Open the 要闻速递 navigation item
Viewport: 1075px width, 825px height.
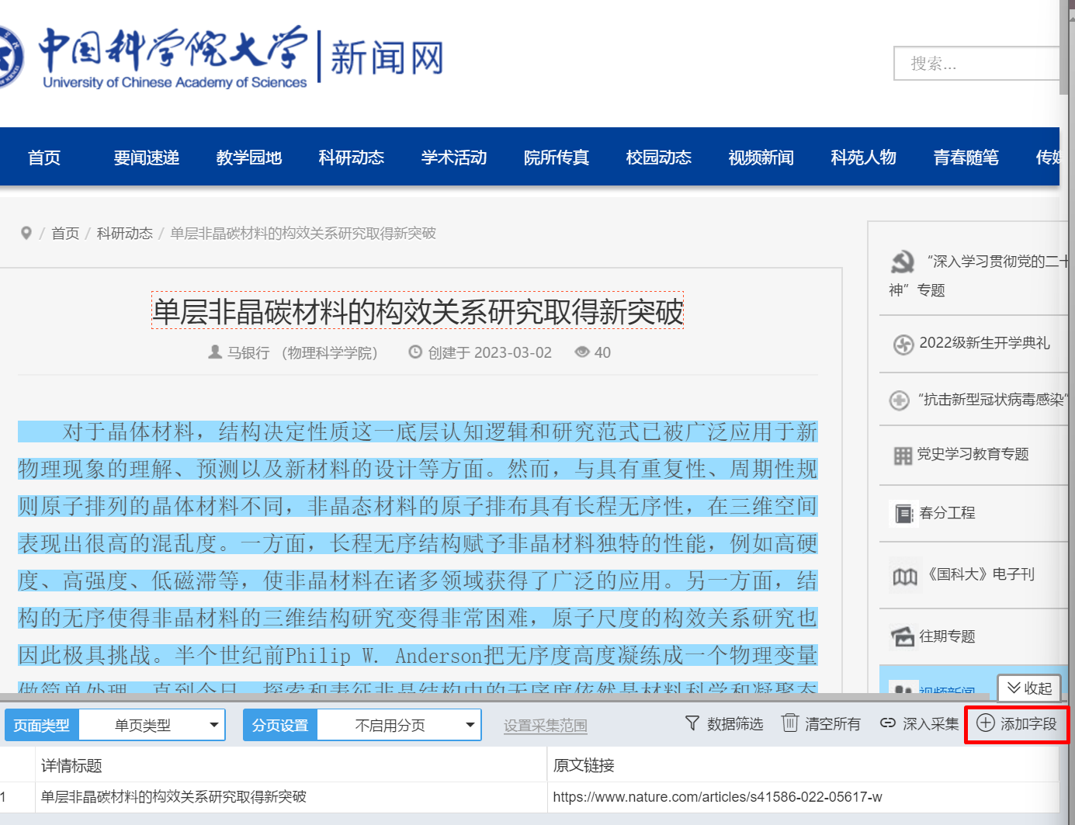click(147, 158)
